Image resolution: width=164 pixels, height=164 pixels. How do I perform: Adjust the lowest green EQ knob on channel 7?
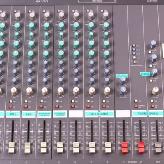pyautogui.click(x=91, y=54)
